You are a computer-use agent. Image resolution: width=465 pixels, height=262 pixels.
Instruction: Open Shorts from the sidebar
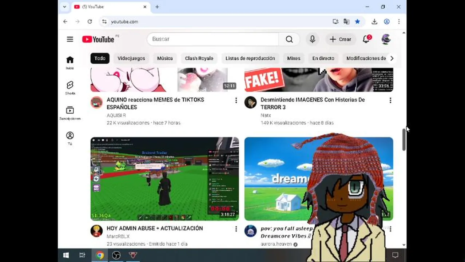coord(70,88)
